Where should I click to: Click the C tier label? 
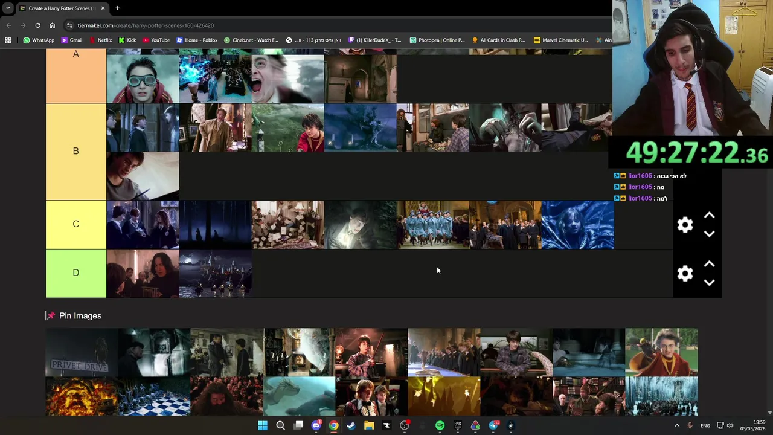click(x=76, y=224)
